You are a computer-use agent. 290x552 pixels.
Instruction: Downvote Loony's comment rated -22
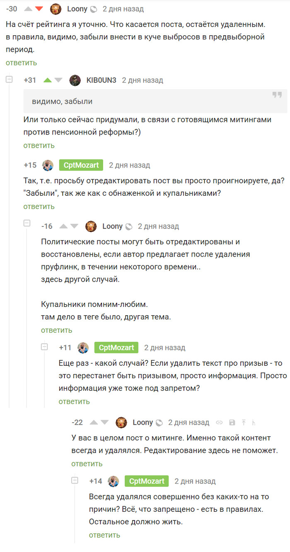pos(105,422)
